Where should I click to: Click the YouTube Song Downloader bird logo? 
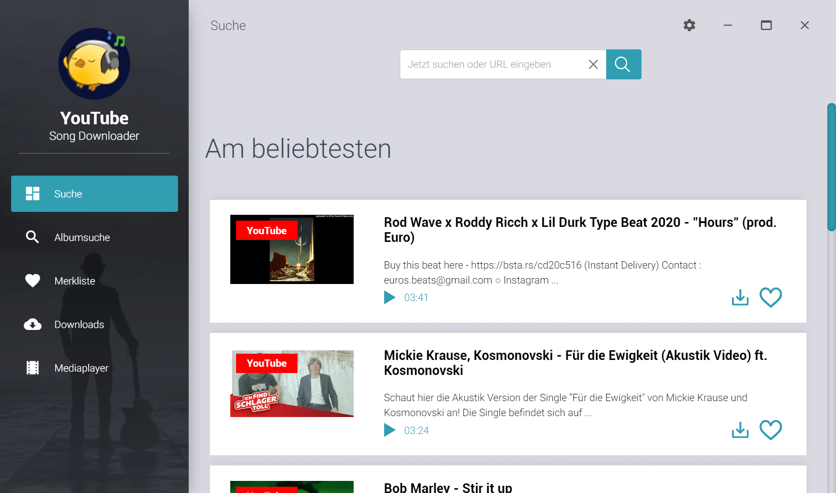point(94,63)
